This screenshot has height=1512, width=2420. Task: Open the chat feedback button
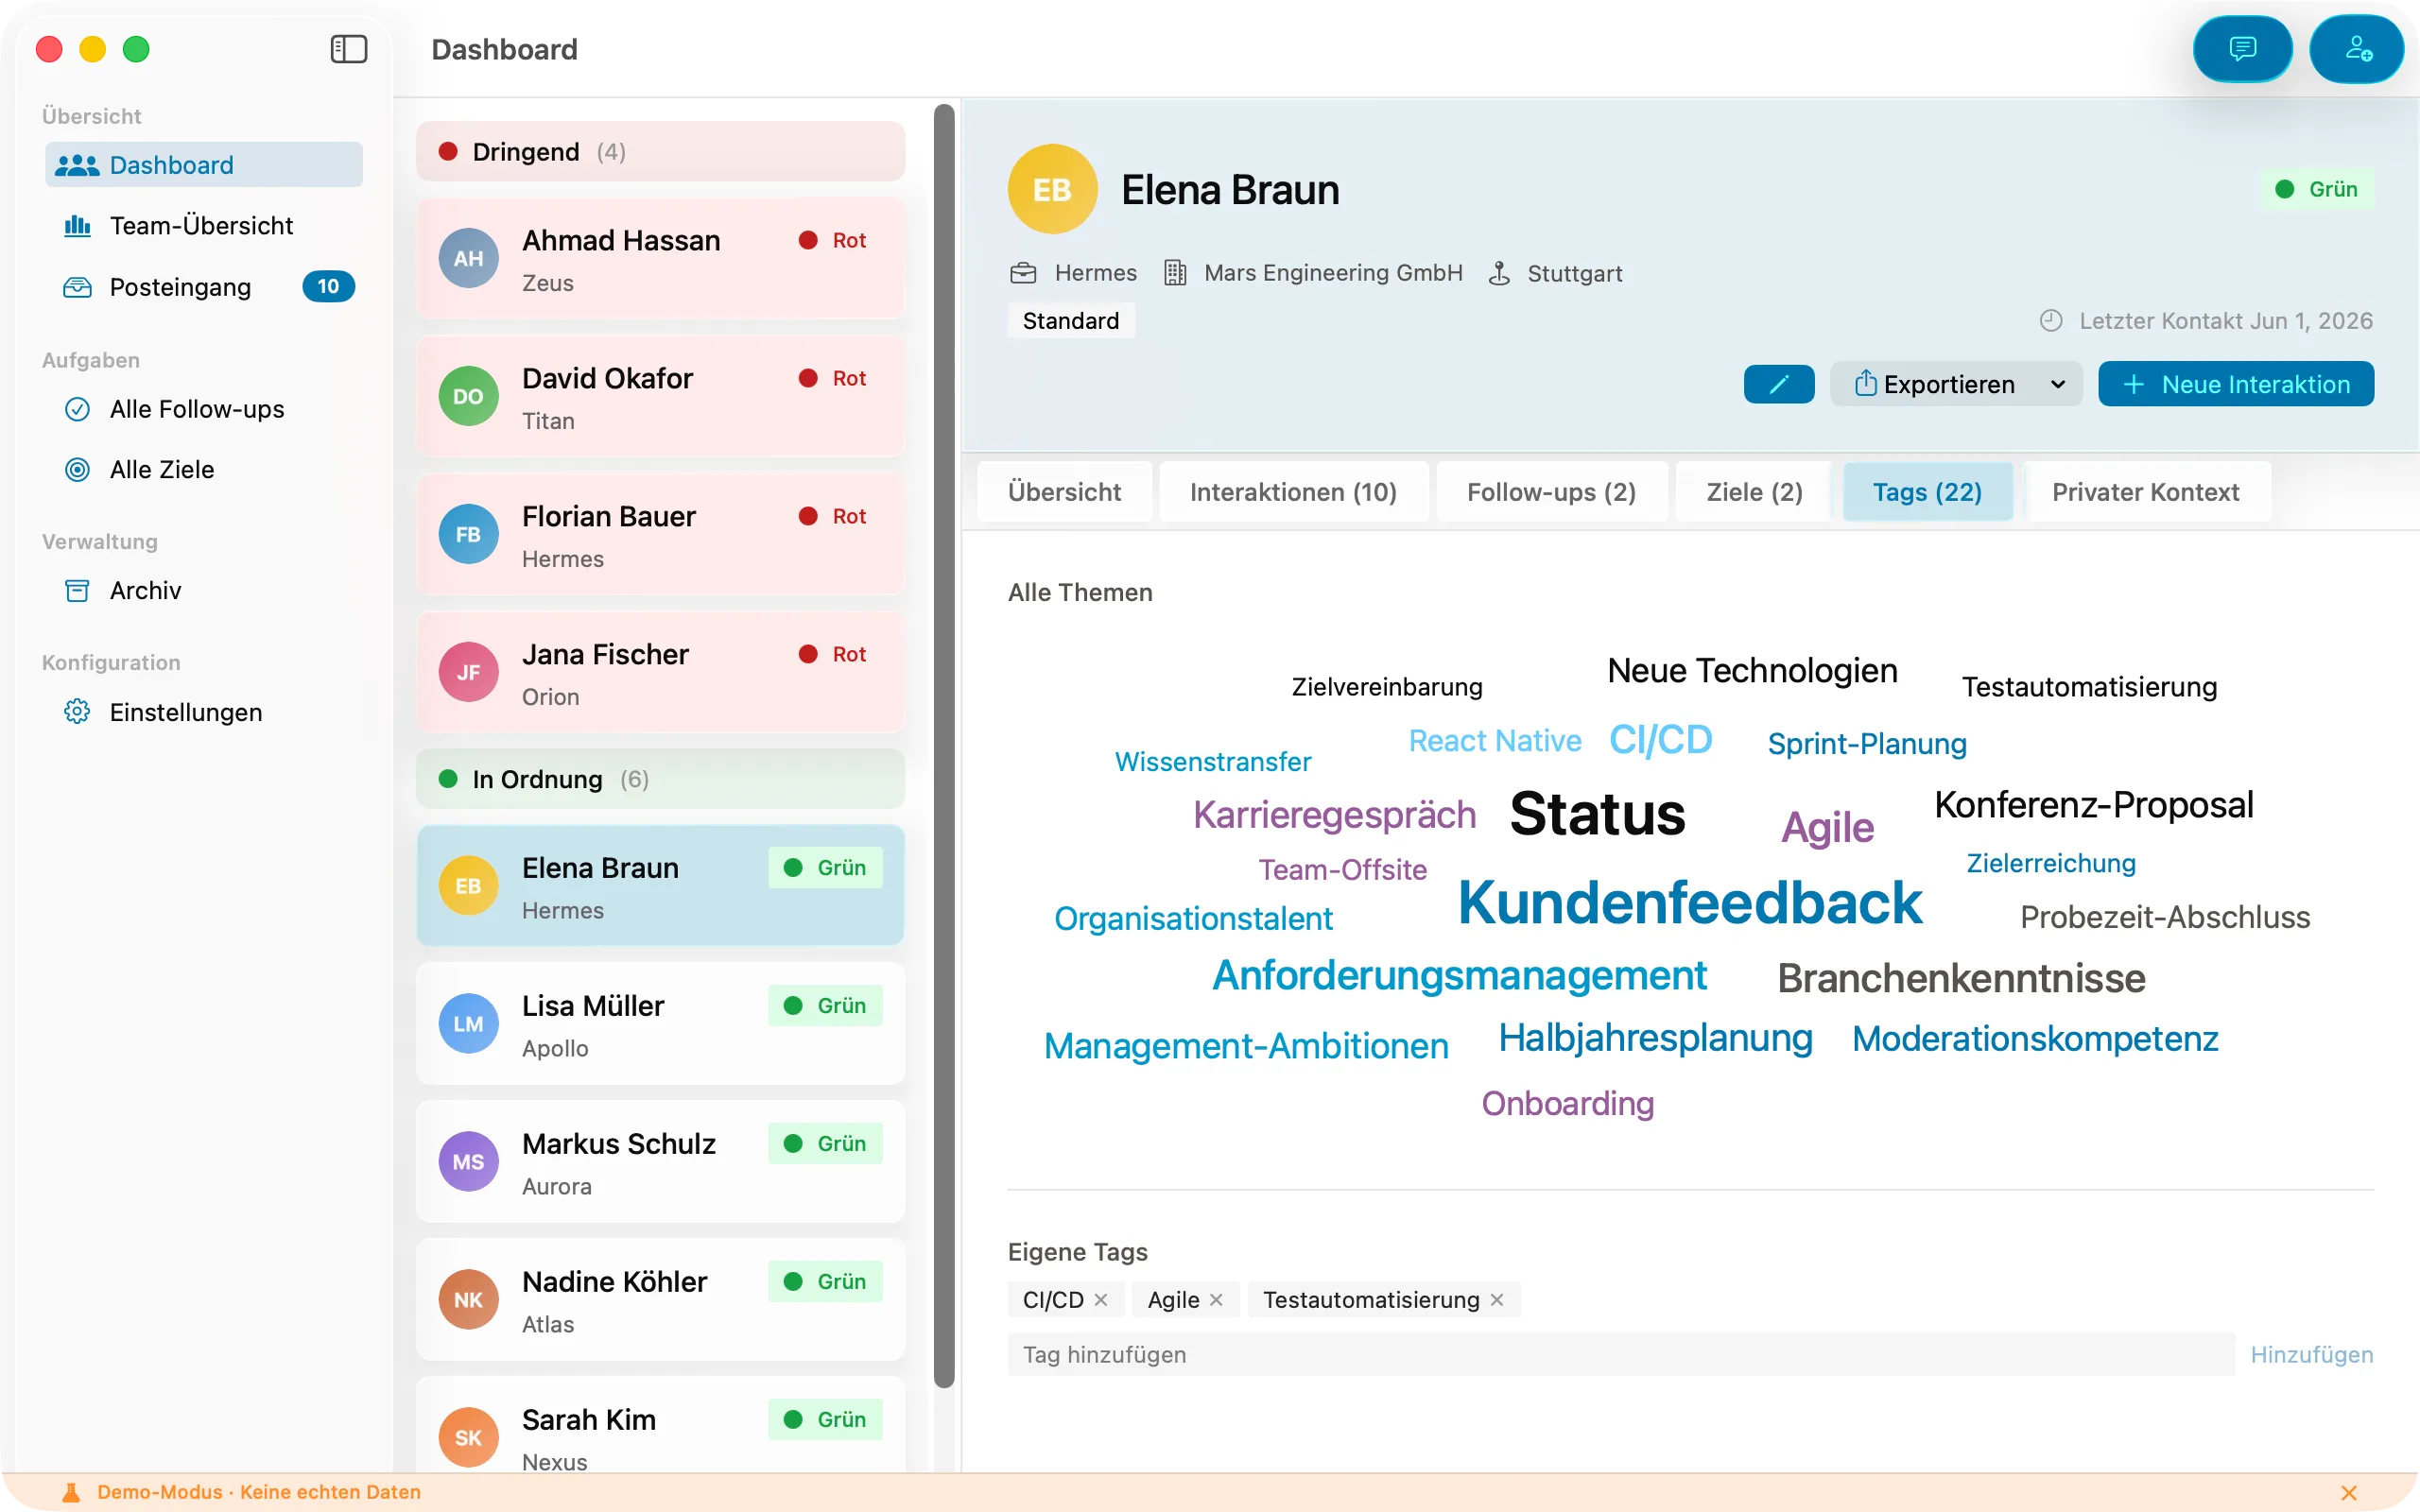point(2242,49)
